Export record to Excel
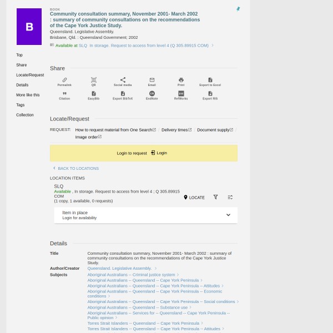Screen dimensions: 333x333 click(210, 82)
